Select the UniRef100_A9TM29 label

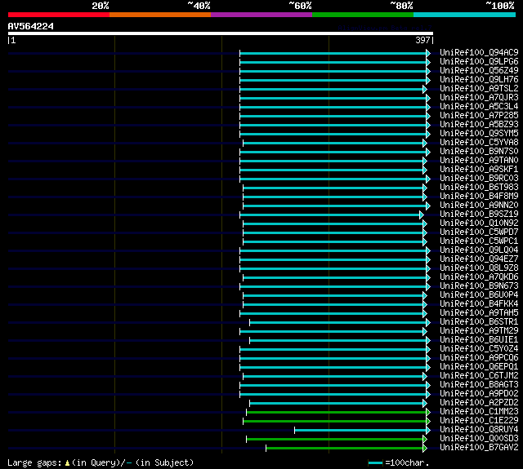click(x=479, y=331)
